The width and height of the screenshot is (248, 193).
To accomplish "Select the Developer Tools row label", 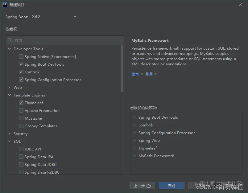I will 28,49.
